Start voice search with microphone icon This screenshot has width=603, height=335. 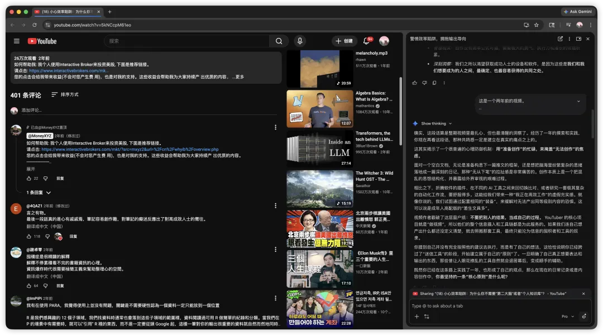pyautogui.click(x=300, y=41)
